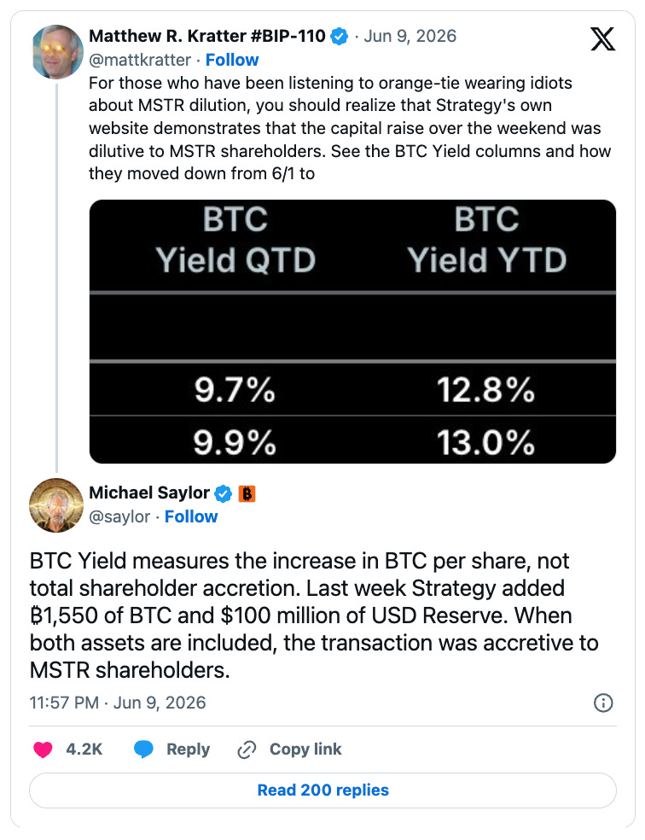Click the blue reply bubble icon
The image size is (645, 840).
click(x=143, y=749)
